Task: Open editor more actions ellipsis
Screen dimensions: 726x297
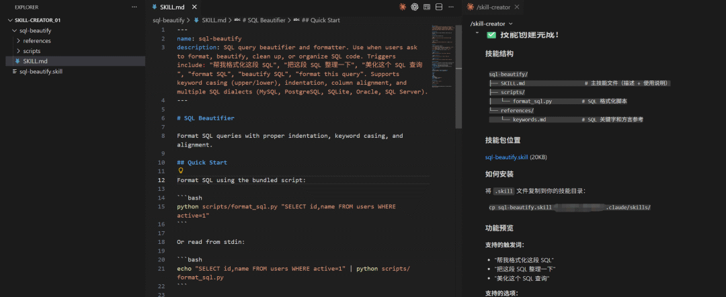Action: 451,7
